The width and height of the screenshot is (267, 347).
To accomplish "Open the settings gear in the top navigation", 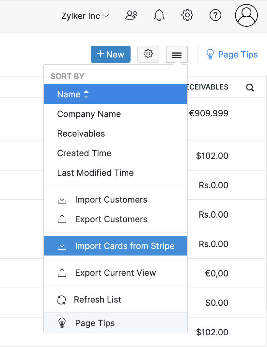I will (187, 15).
